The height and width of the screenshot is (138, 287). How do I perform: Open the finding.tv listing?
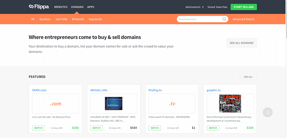pos(155,90)
